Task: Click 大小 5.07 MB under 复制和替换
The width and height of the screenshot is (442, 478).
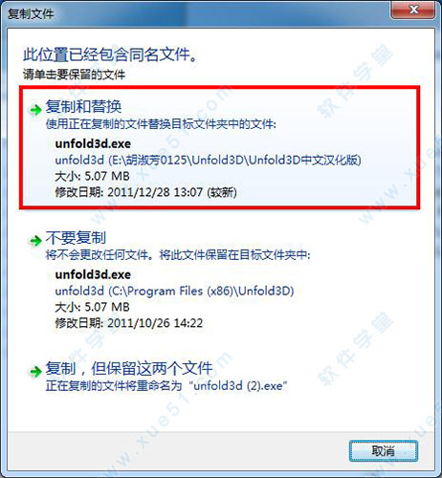Action: [x=92, y=176]
